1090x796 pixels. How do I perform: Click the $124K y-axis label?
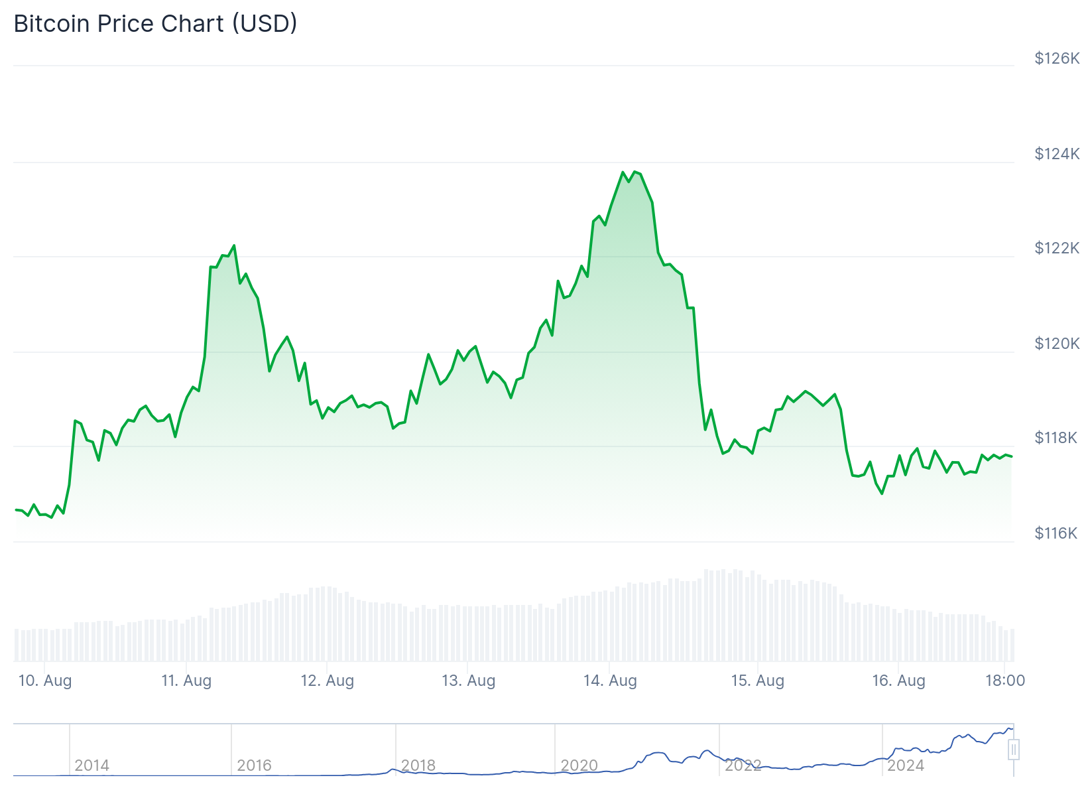[1057, 154]
